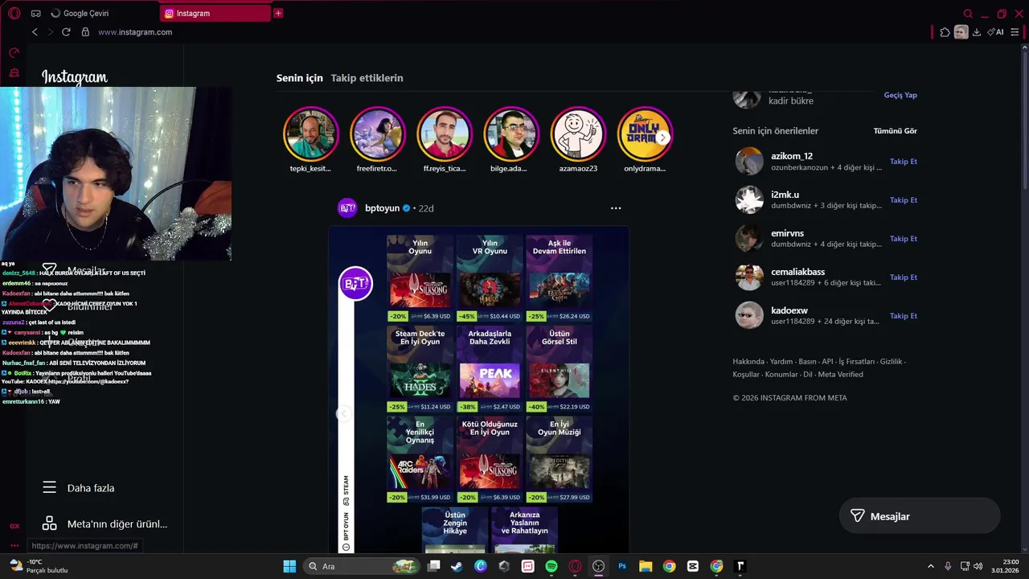
Task: Open the azamaoz23 story
Action: 577,135
